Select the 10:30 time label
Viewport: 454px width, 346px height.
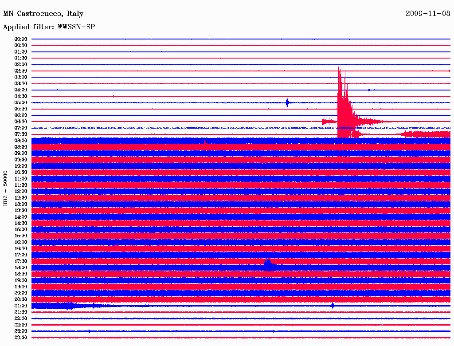pyautogui.click(x=21, y=173)
